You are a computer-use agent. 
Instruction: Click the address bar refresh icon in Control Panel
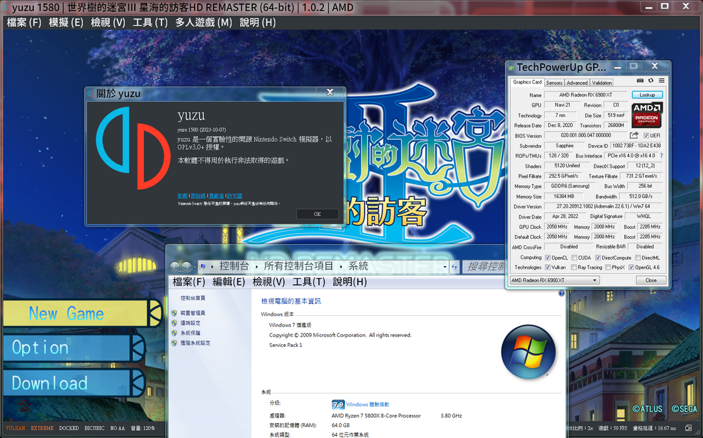coord(454,267)
